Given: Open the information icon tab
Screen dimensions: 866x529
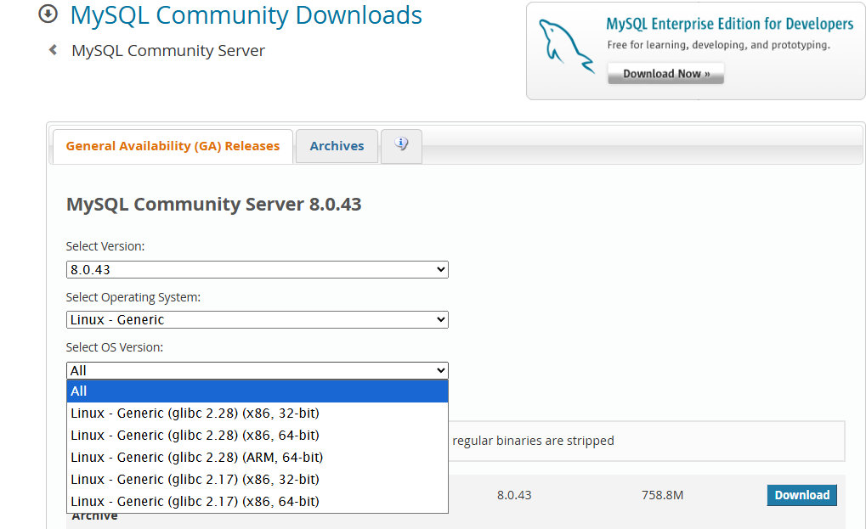Looking at the screenshot, I should click(x=401, y=146).
